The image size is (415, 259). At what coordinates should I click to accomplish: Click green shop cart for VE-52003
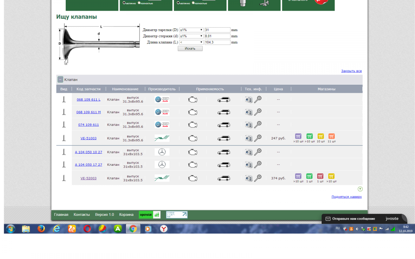point(310,176)
